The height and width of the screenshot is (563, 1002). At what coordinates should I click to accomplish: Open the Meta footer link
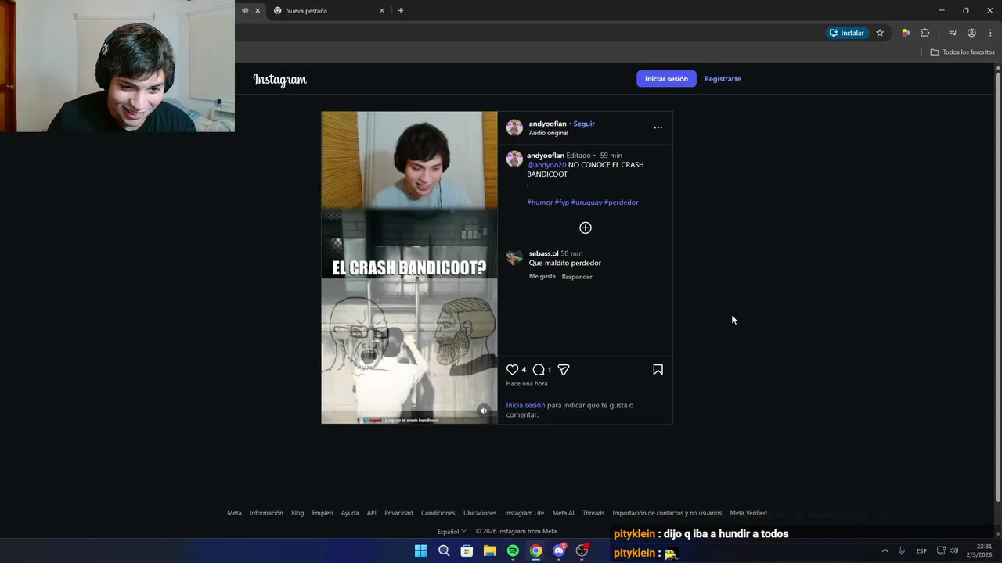tap(234, 513)
